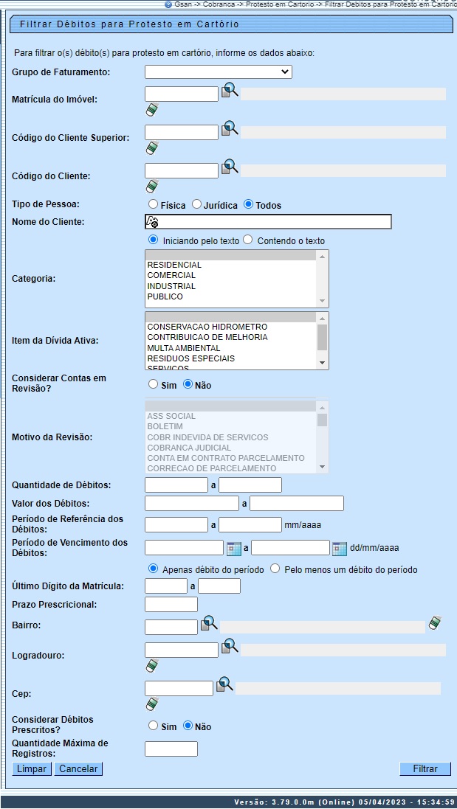Set Considerar Contas em Revisão to Sim
The image size is (457, 809).
[152, 384]
